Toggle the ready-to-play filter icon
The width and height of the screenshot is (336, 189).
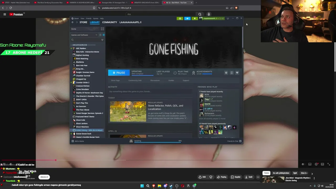pos(103,35)
